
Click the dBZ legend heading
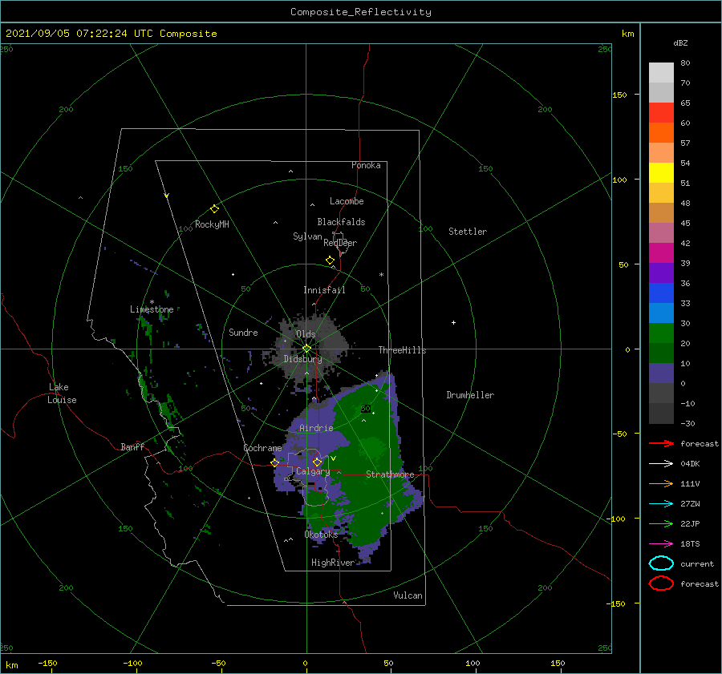(x=680, y=42)
